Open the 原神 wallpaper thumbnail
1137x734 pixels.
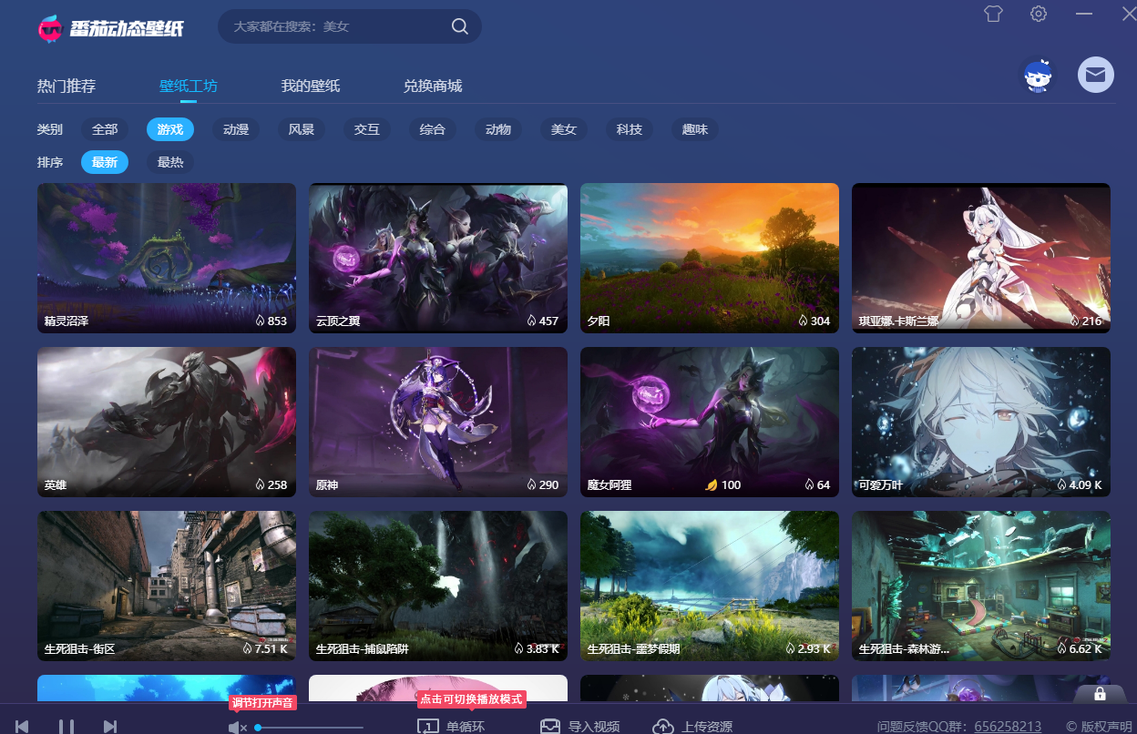pyautogui.click(x=438, y=422)
